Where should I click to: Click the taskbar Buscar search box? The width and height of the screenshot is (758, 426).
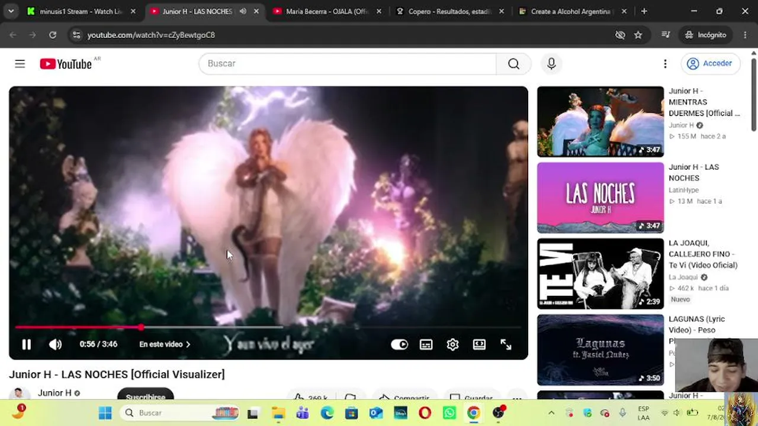pyautogui.click(x=180, y=413)
